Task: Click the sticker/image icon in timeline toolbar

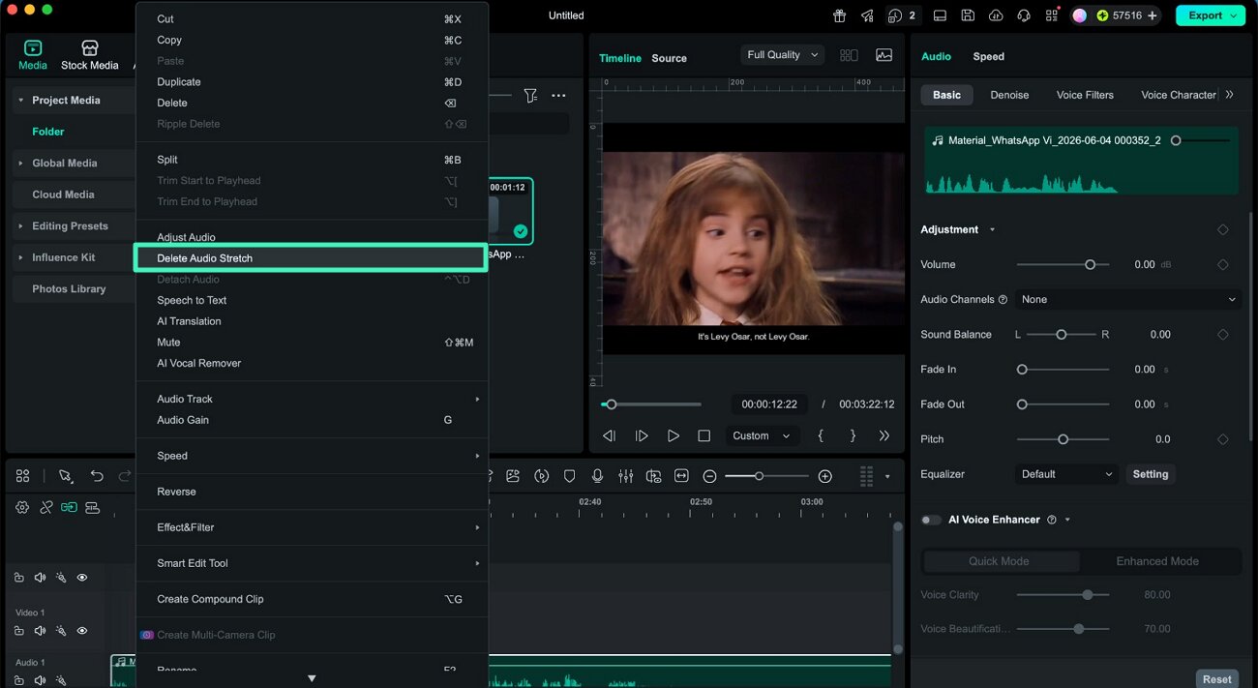Action: point(513,476)
